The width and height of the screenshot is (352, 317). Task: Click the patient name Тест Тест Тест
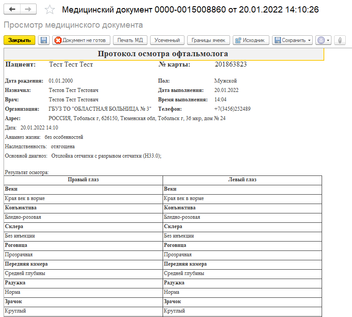[x=71, y=65]
